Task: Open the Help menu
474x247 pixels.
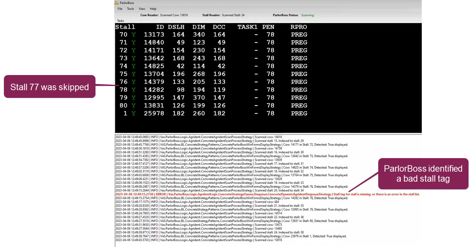Action: click(x=153, y=9)
